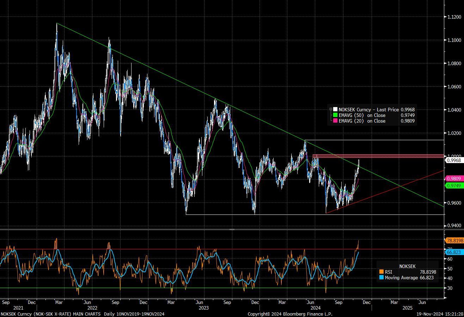The height and width of the screenshot is (317, 464).
Task: Click the white NOKSEK Curncy legend swatch
Action: tap(335, 110)
